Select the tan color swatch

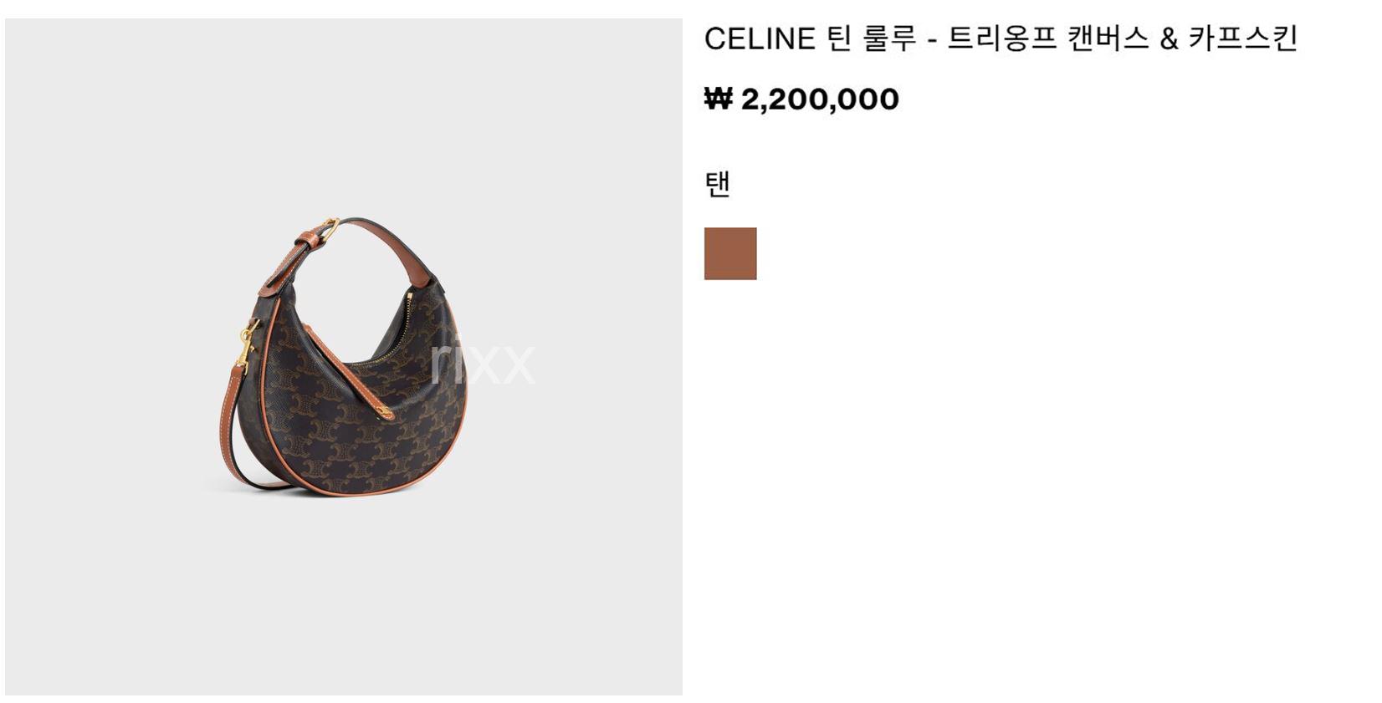click(730, 253)
